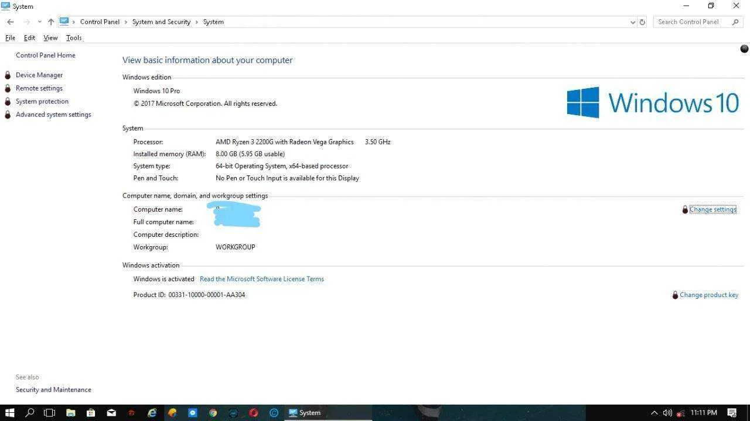Go to Control Panel Home
750x421 pixels.
tap(46, 55)
